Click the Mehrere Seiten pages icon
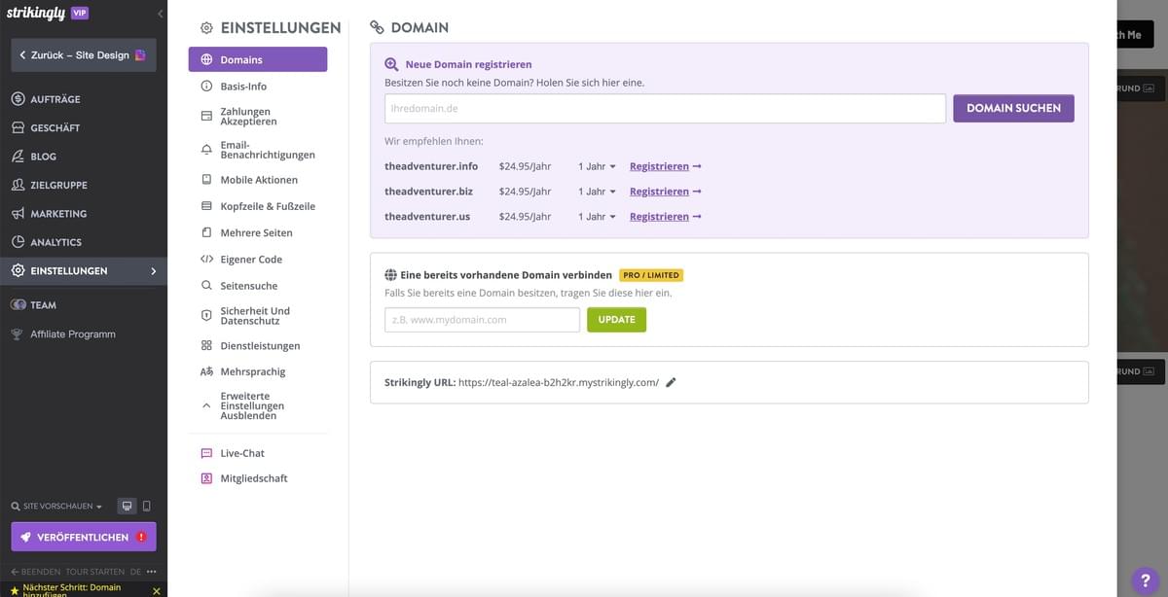Viewport: 1168px width, 597px height. (x=206, y=233)
